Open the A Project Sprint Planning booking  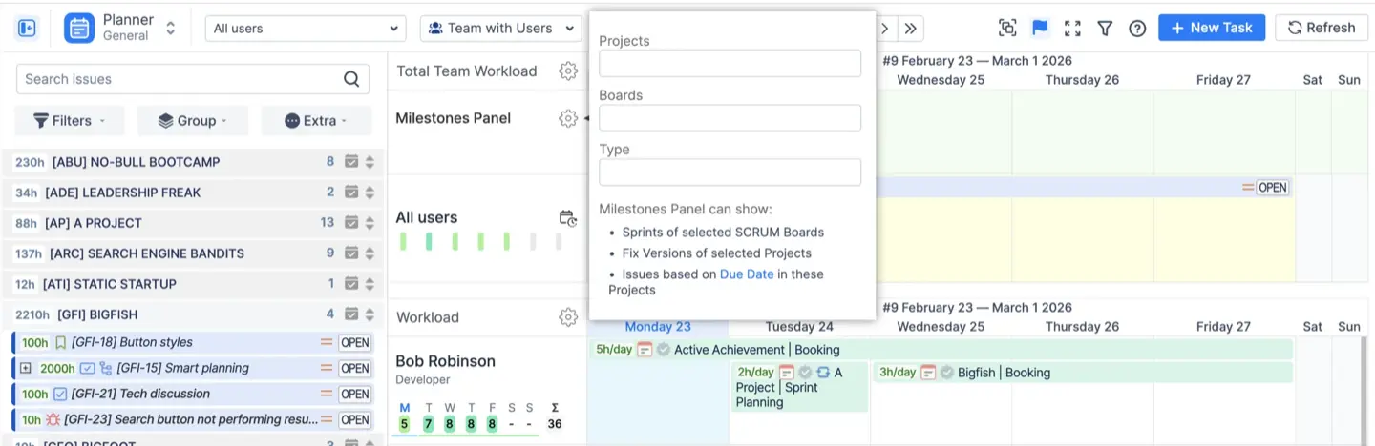point(800,387)
